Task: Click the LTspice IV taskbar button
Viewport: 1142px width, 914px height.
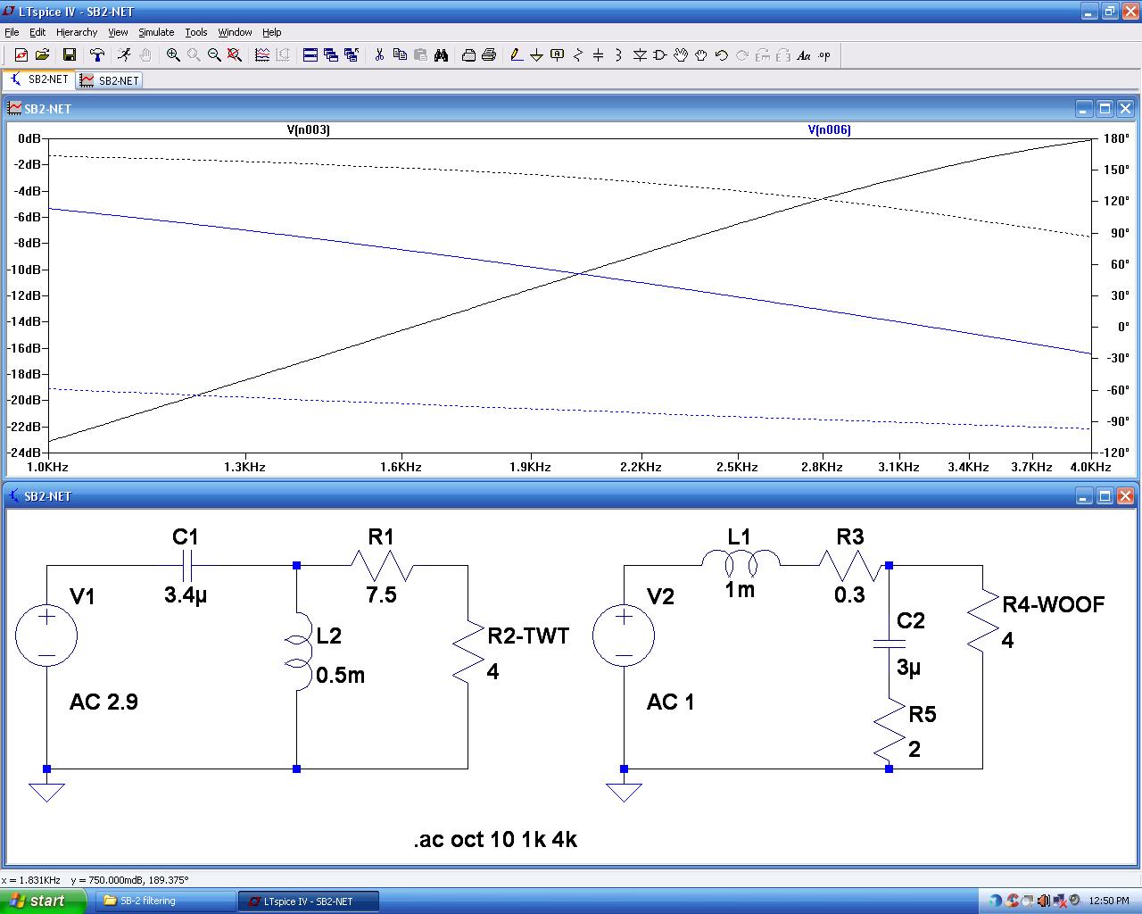Action: pyautogui.click(x=309, y=901)
